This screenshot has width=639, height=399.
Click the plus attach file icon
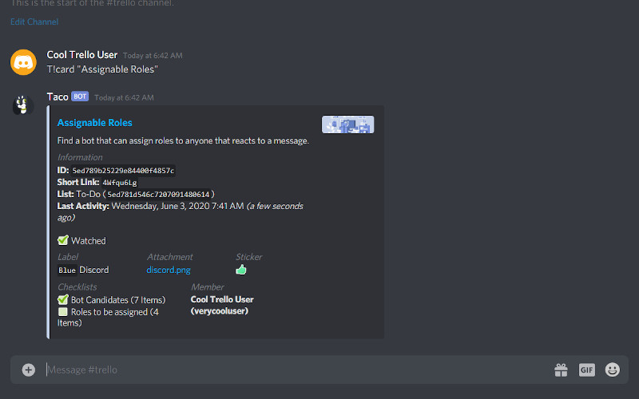coord(29,369)
